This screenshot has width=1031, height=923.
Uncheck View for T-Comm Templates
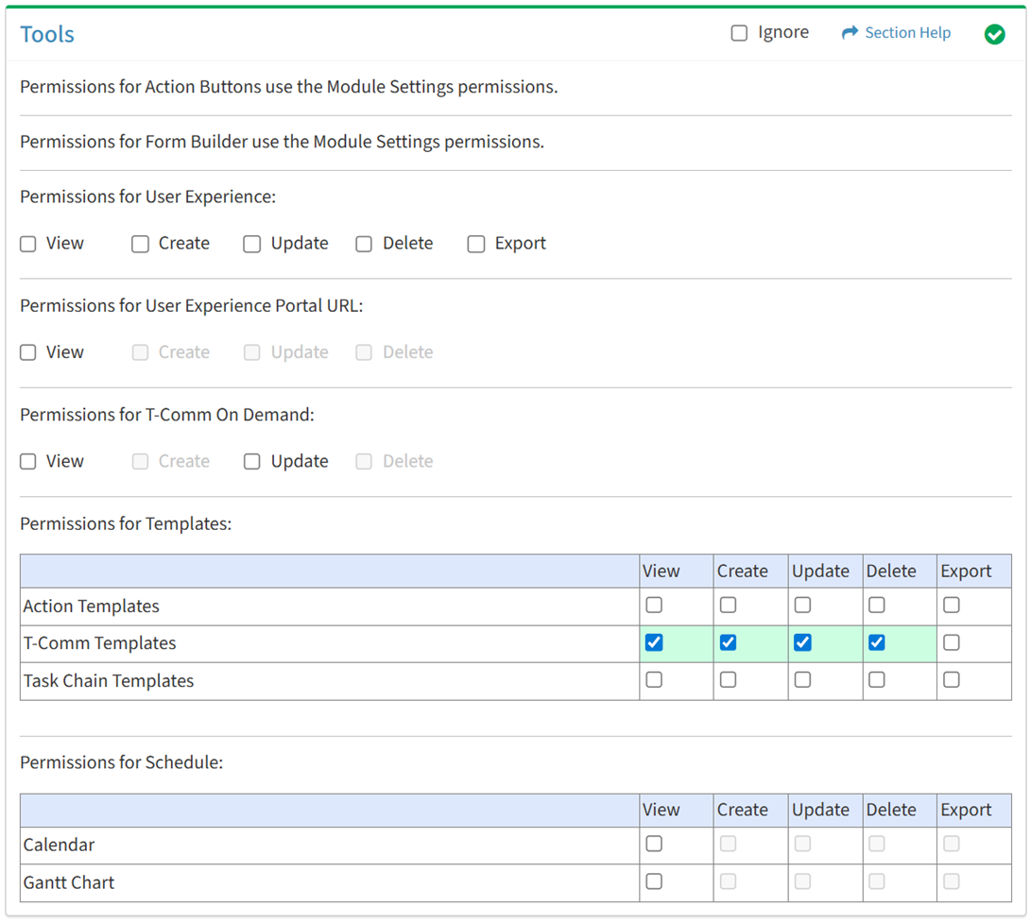[x=654, y=642]
